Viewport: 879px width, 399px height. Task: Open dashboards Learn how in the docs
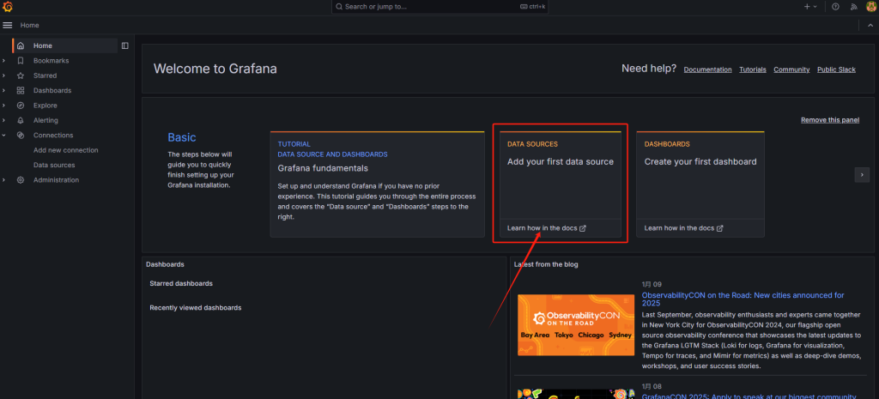pyautogui.click(x=683, y=228)
